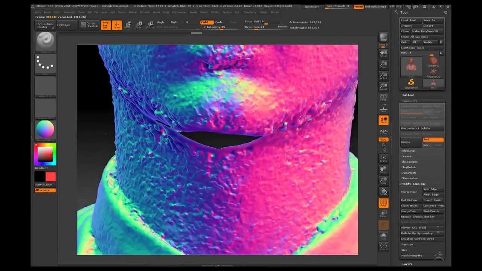This screenshot has height=271, width=482.
Task: Open the Transform menu
Action: 249,12
